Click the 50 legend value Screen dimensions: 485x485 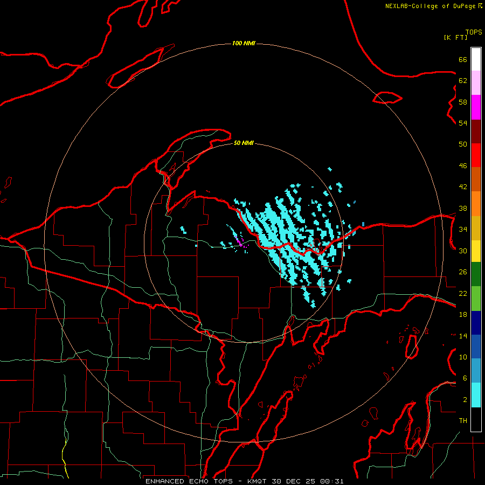coord(463,144)
